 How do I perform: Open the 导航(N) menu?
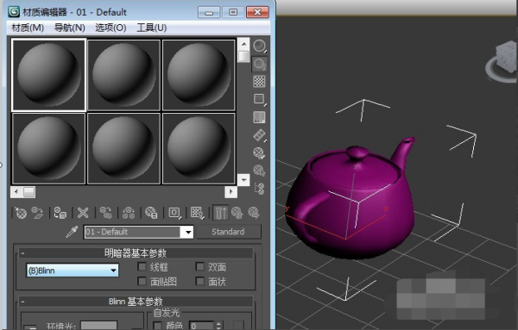[69, 28]
